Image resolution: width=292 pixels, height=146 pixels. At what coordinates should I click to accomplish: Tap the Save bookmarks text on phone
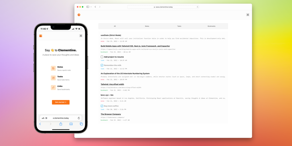pyautogui.click(x=64, y=89)
